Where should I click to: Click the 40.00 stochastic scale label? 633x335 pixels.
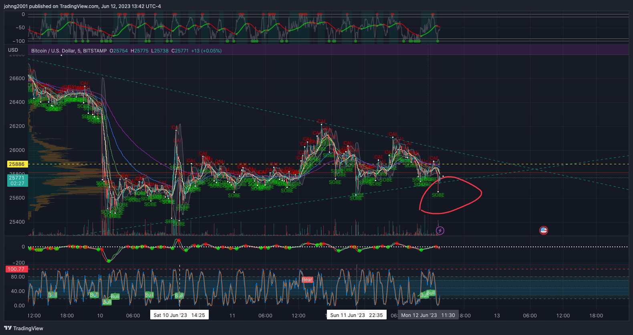[18, 291]
